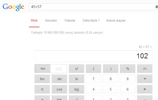158x100 pixels.
Task: Toggle the Rad angle mode
Action: tap(43, 69)
